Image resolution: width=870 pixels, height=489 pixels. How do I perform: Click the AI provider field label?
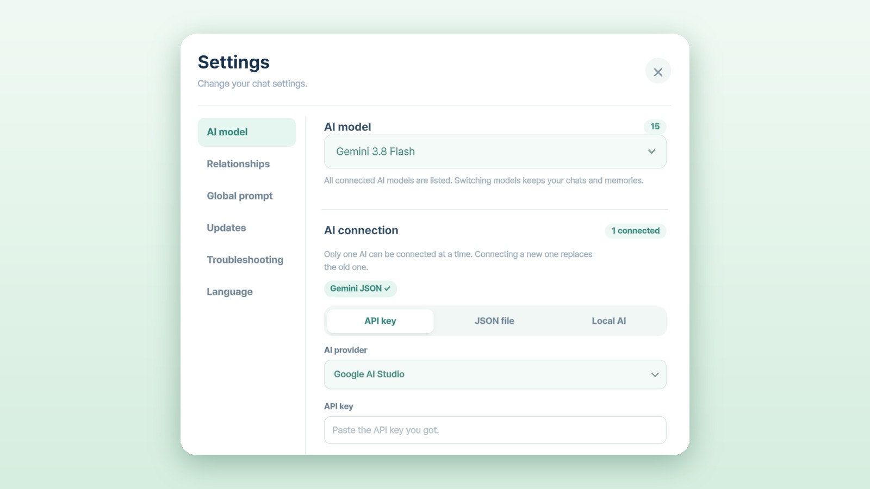345,350
